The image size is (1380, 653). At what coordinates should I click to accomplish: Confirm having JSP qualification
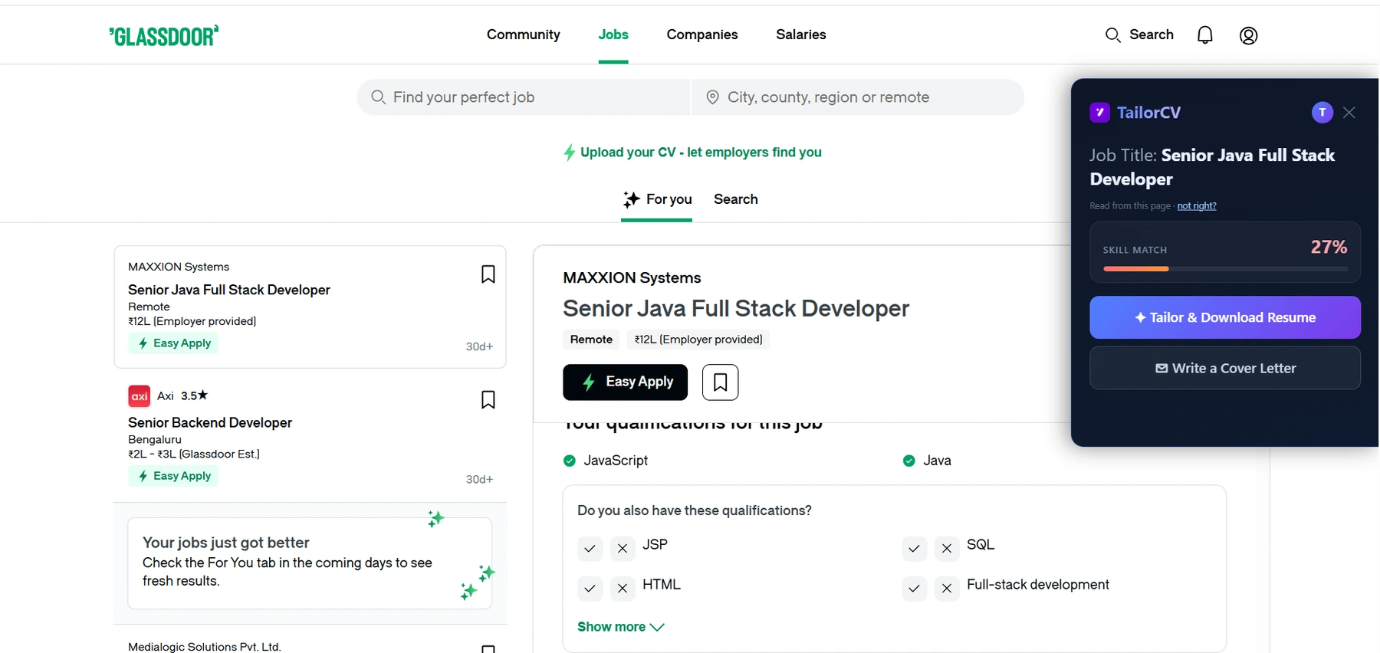click(x=590, y=548)
